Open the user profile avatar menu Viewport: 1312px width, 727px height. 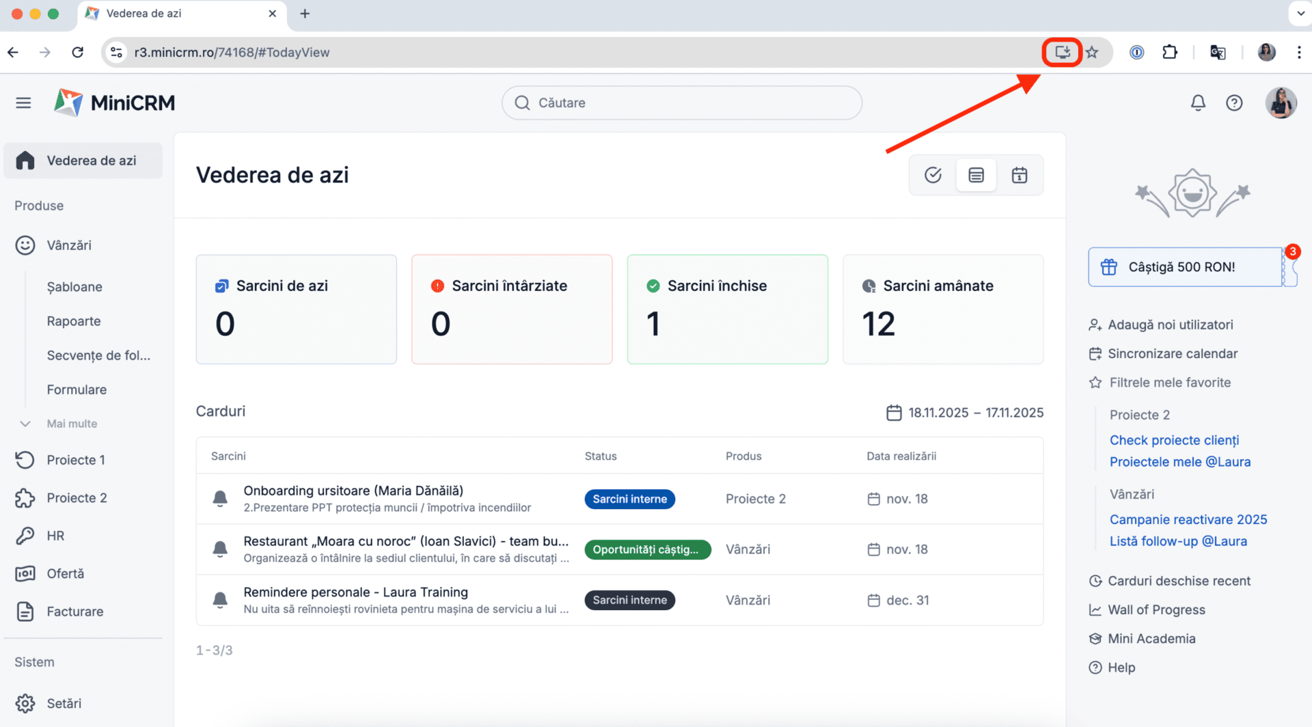(1281, 102)
